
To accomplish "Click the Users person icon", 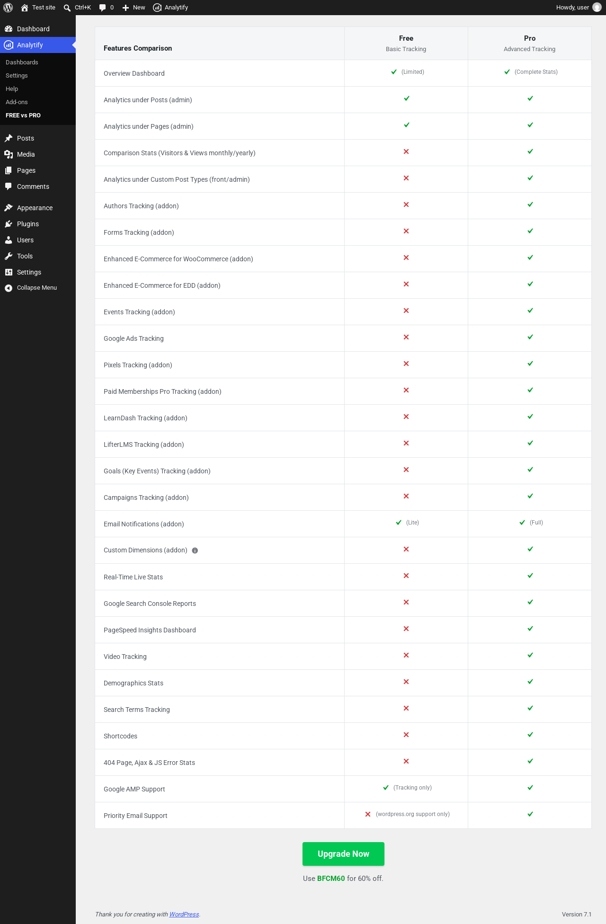I will click(9, 240).
